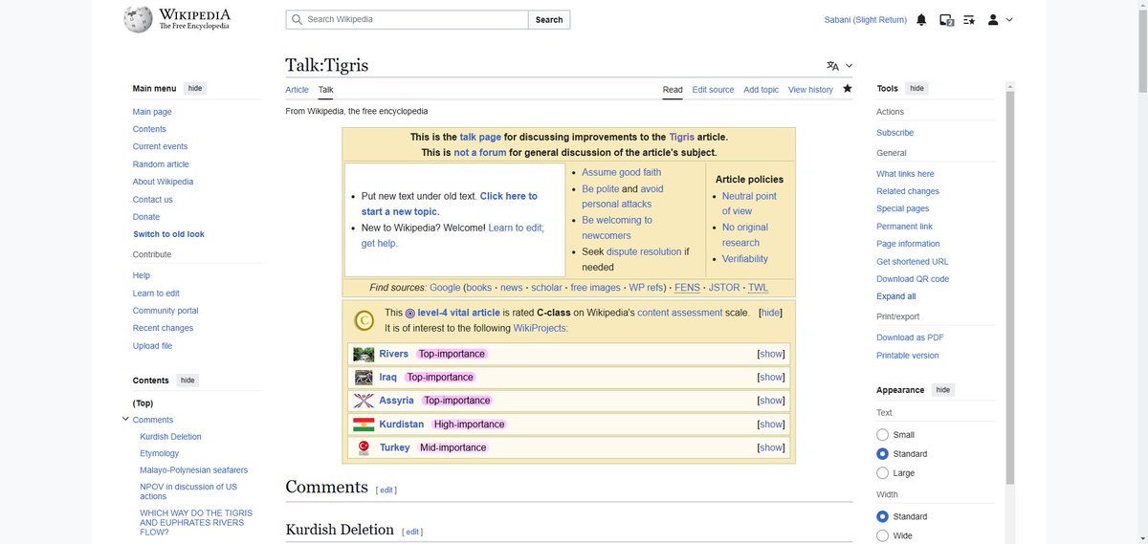
Task: Select Small text size
Action: point(882,434)
